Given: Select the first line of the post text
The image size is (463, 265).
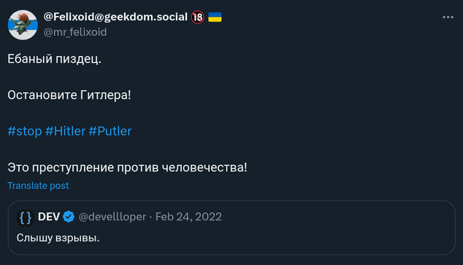Looking at the screenshot, I should point(54,59).
